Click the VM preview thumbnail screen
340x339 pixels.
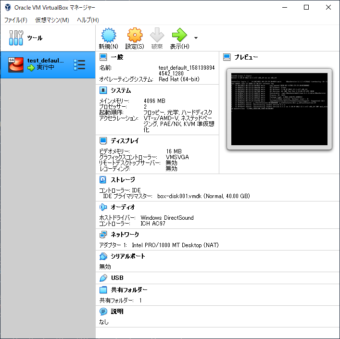click(x=279, y=109)
